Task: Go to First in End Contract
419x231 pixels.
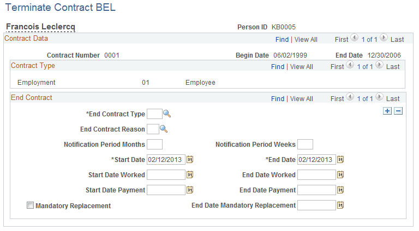Action: (337, 99)
